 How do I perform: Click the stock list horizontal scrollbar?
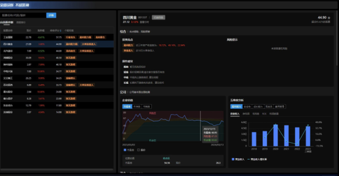point(56,170)
